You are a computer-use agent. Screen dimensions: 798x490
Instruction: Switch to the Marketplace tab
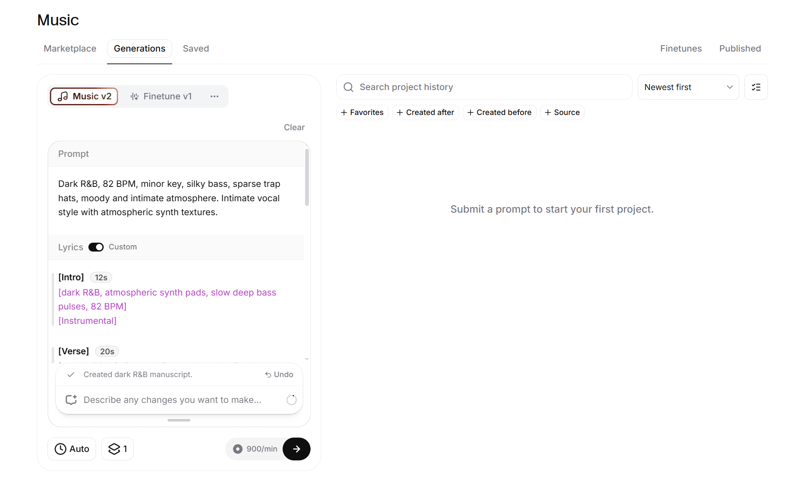(x=70, y=49)
